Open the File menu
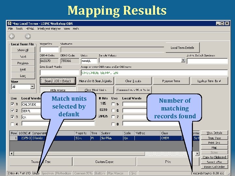This screenshot has width=235, height=176. [10, 29]
